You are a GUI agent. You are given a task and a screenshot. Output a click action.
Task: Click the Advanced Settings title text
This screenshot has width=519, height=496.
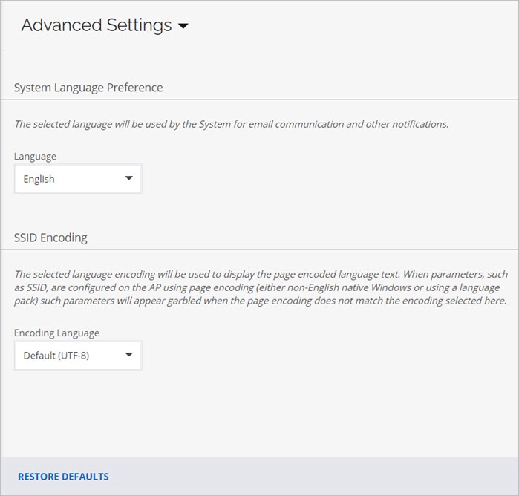click(x=97, y=25)
